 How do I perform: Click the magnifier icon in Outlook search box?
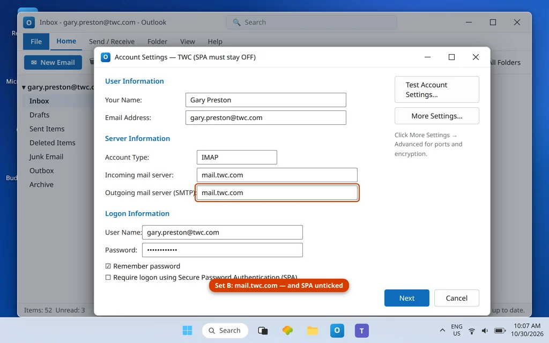236,23
